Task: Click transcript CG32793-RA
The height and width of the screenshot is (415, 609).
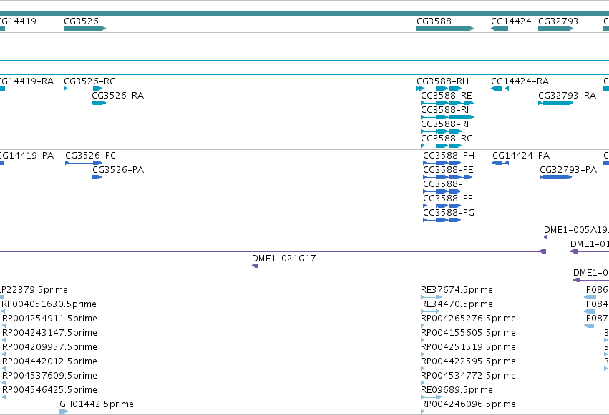Action: pos(556,103)
